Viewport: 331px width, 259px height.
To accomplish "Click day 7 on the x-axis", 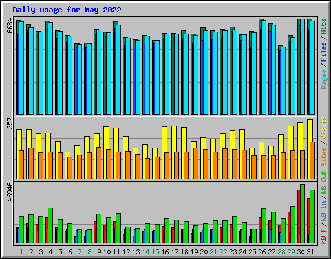I will pos(80,252).
